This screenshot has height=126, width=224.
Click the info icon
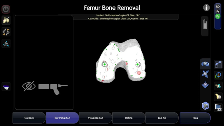click(207, 8)
